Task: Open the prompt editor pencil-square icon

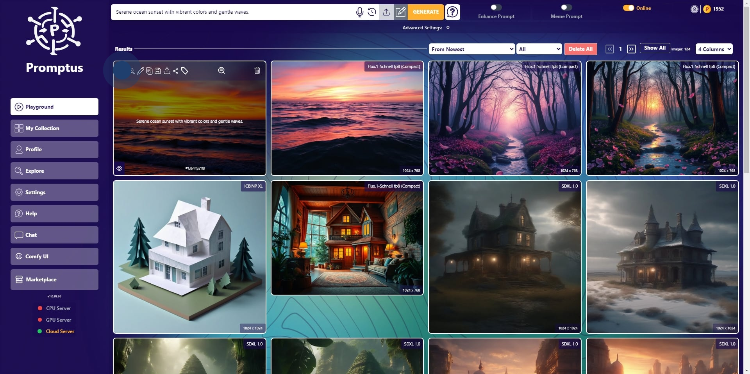Action: click(x=401, y=12)
